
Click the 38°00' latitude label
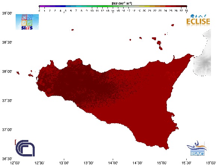[x=7, y=71]
